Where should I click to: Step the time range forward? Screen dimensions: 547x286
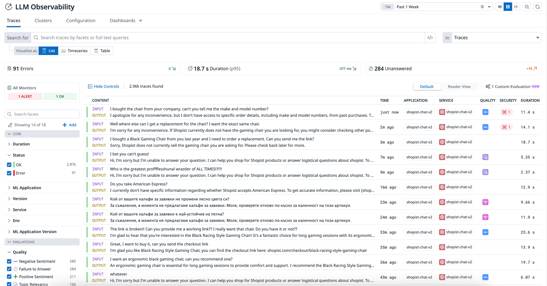pos(516,7)
